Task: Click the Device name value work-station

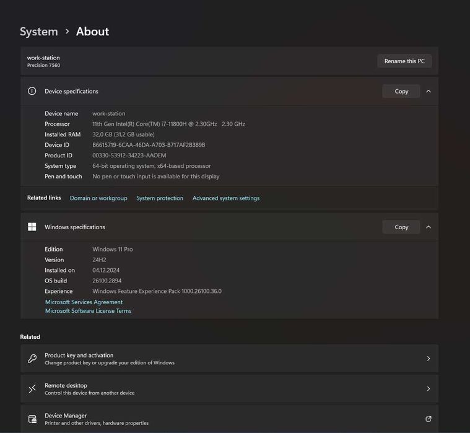Action: (108, 113)
